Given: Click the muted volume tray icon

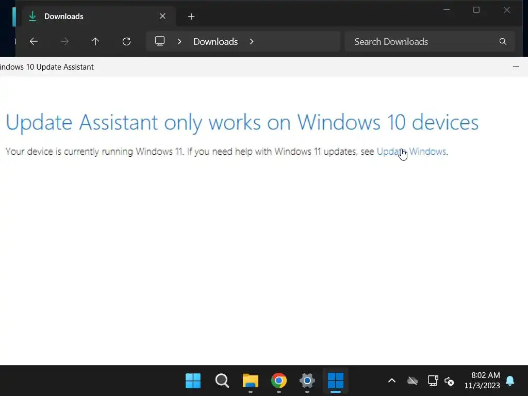Looking at the screenshot, I should 449,381.
